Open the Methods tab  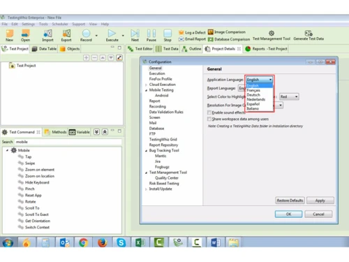[x=55, y=132]
